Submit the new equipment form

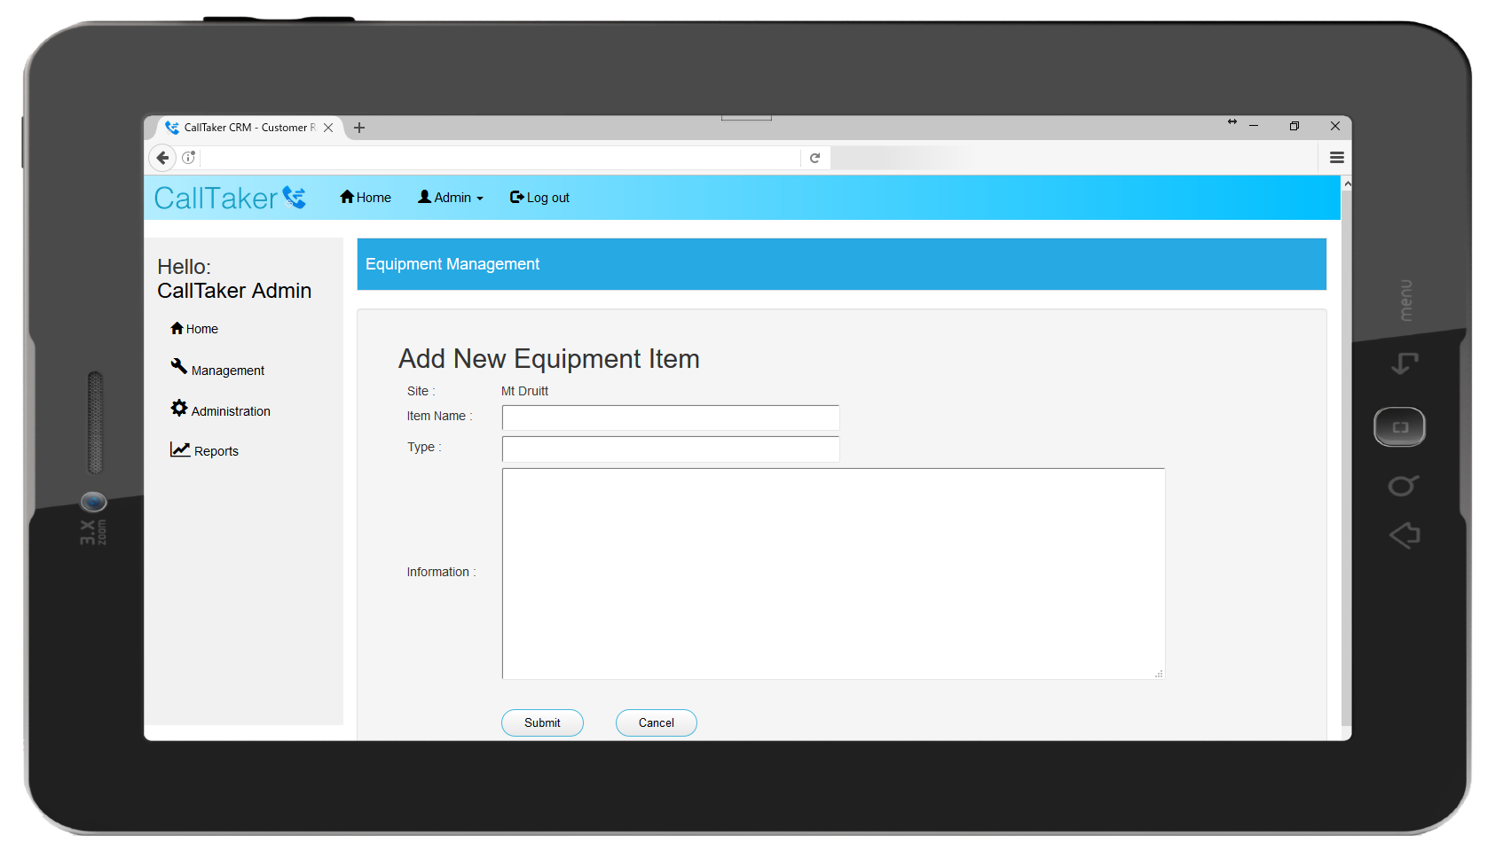point(542,722)
